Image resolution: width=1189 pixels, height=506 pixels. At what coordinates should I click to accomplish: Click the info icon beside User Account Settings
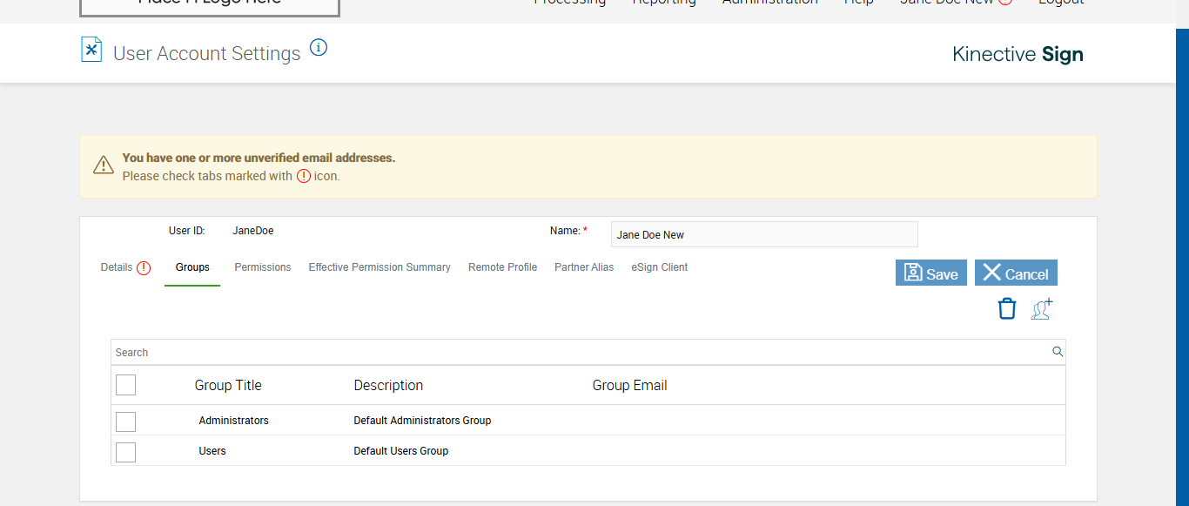319,48
